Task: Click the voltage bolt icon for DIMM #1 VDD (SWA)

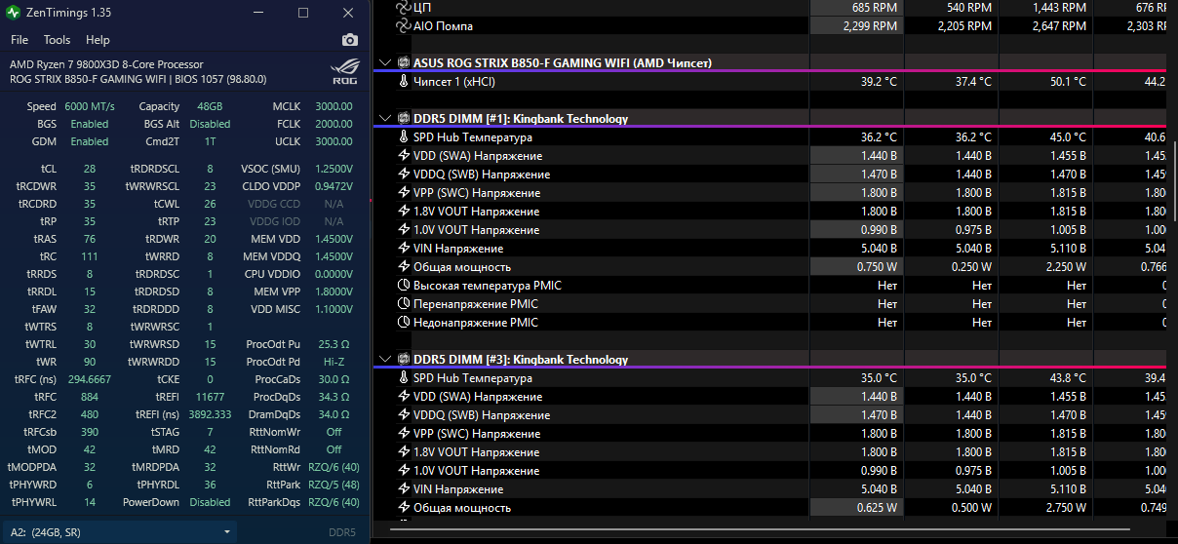Action: [404, 156]
